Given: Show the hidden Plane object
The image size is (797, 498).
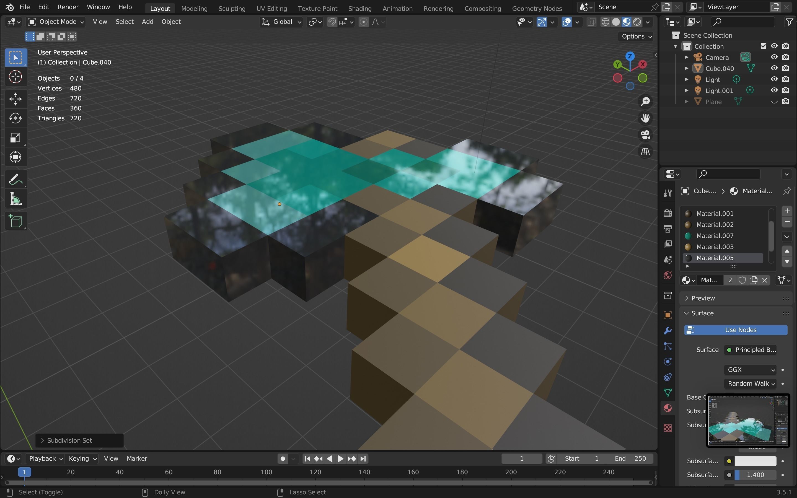Looking at the screenshot, I should pos(774,102).
